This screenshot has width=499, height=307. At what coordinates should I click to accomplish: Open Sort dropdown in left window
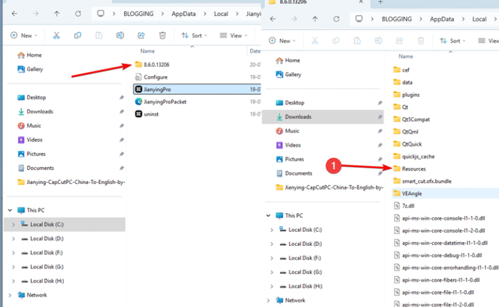click(194, 35)
